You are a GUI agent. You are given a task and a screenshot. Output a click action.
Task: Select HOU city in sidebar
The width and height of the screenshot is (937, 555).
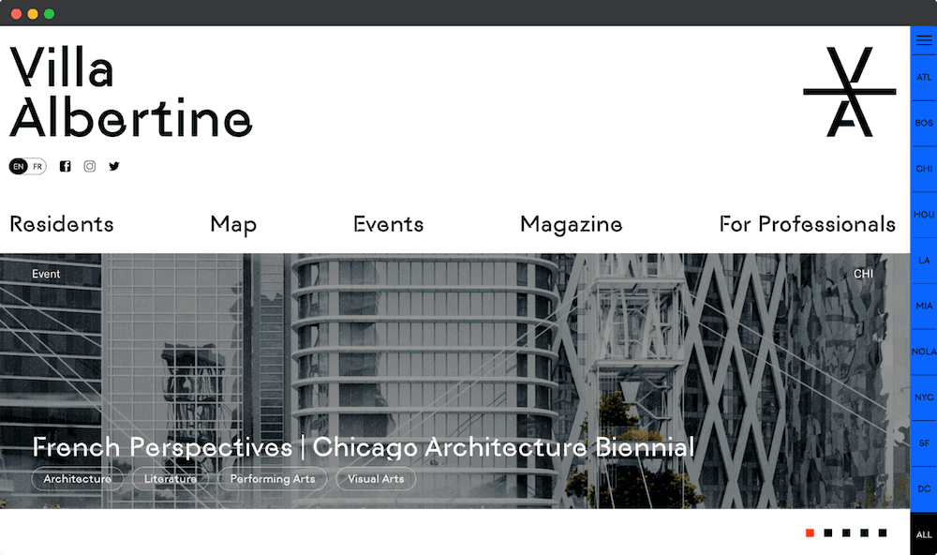pos(924,215)
